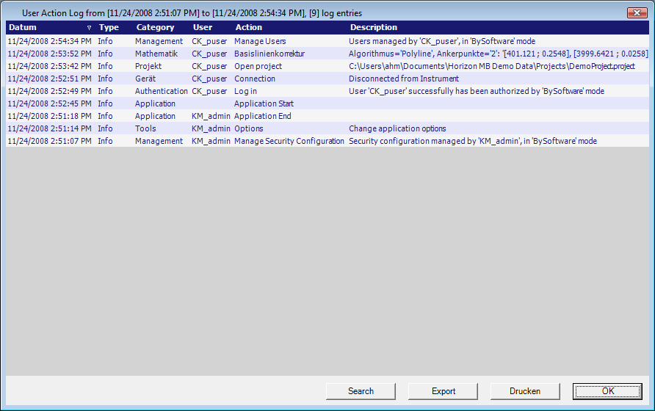Viewport: 655px width, 411px height.
Task: Select the Open project log entry
Action: (x=258, y=66)
